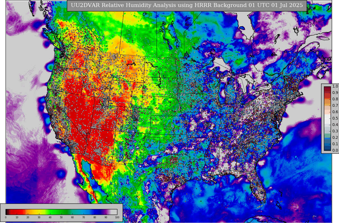This screenshot has height=223, width=339.
Task: Click the '50' tick label on bottom colorbar
Action: click(61, 217)
